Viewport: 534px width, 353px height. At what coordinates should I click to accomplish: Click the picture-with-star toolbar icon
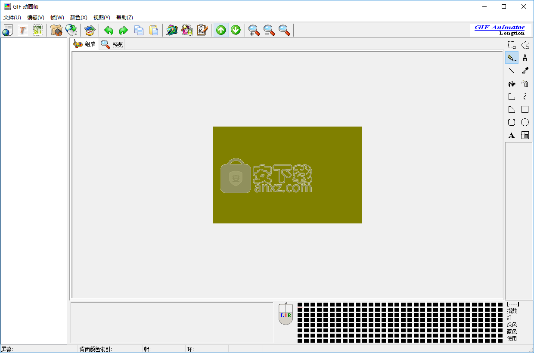point(187,30)
